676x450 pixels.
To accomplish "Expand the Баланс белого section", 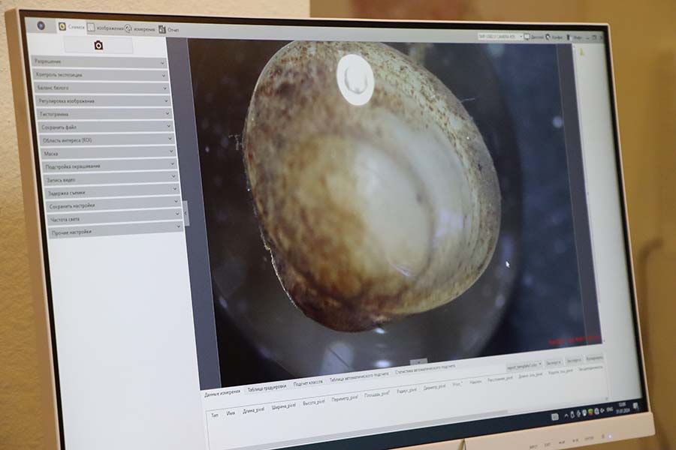I will tap(102, 88).
